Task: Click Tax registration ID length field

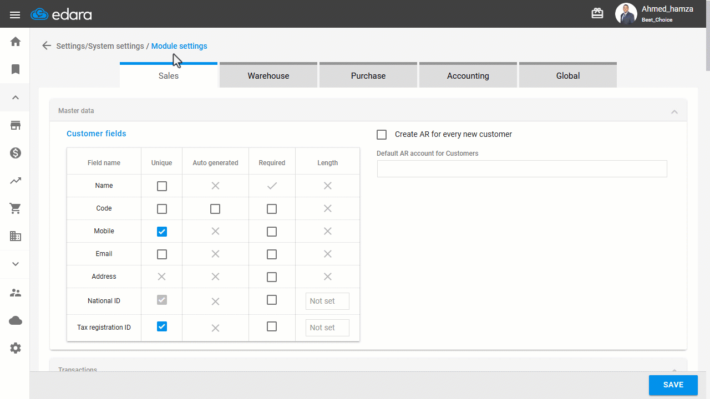Action: tap(327, 328)
